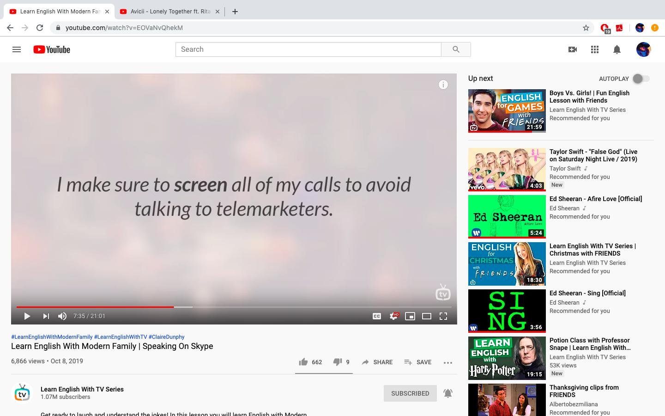
Task: Open the #ClaireDunphy hashtag
Action: 166,337
